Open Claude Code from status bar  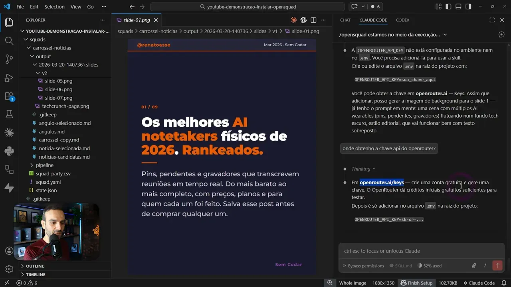(x=479, y=283)
